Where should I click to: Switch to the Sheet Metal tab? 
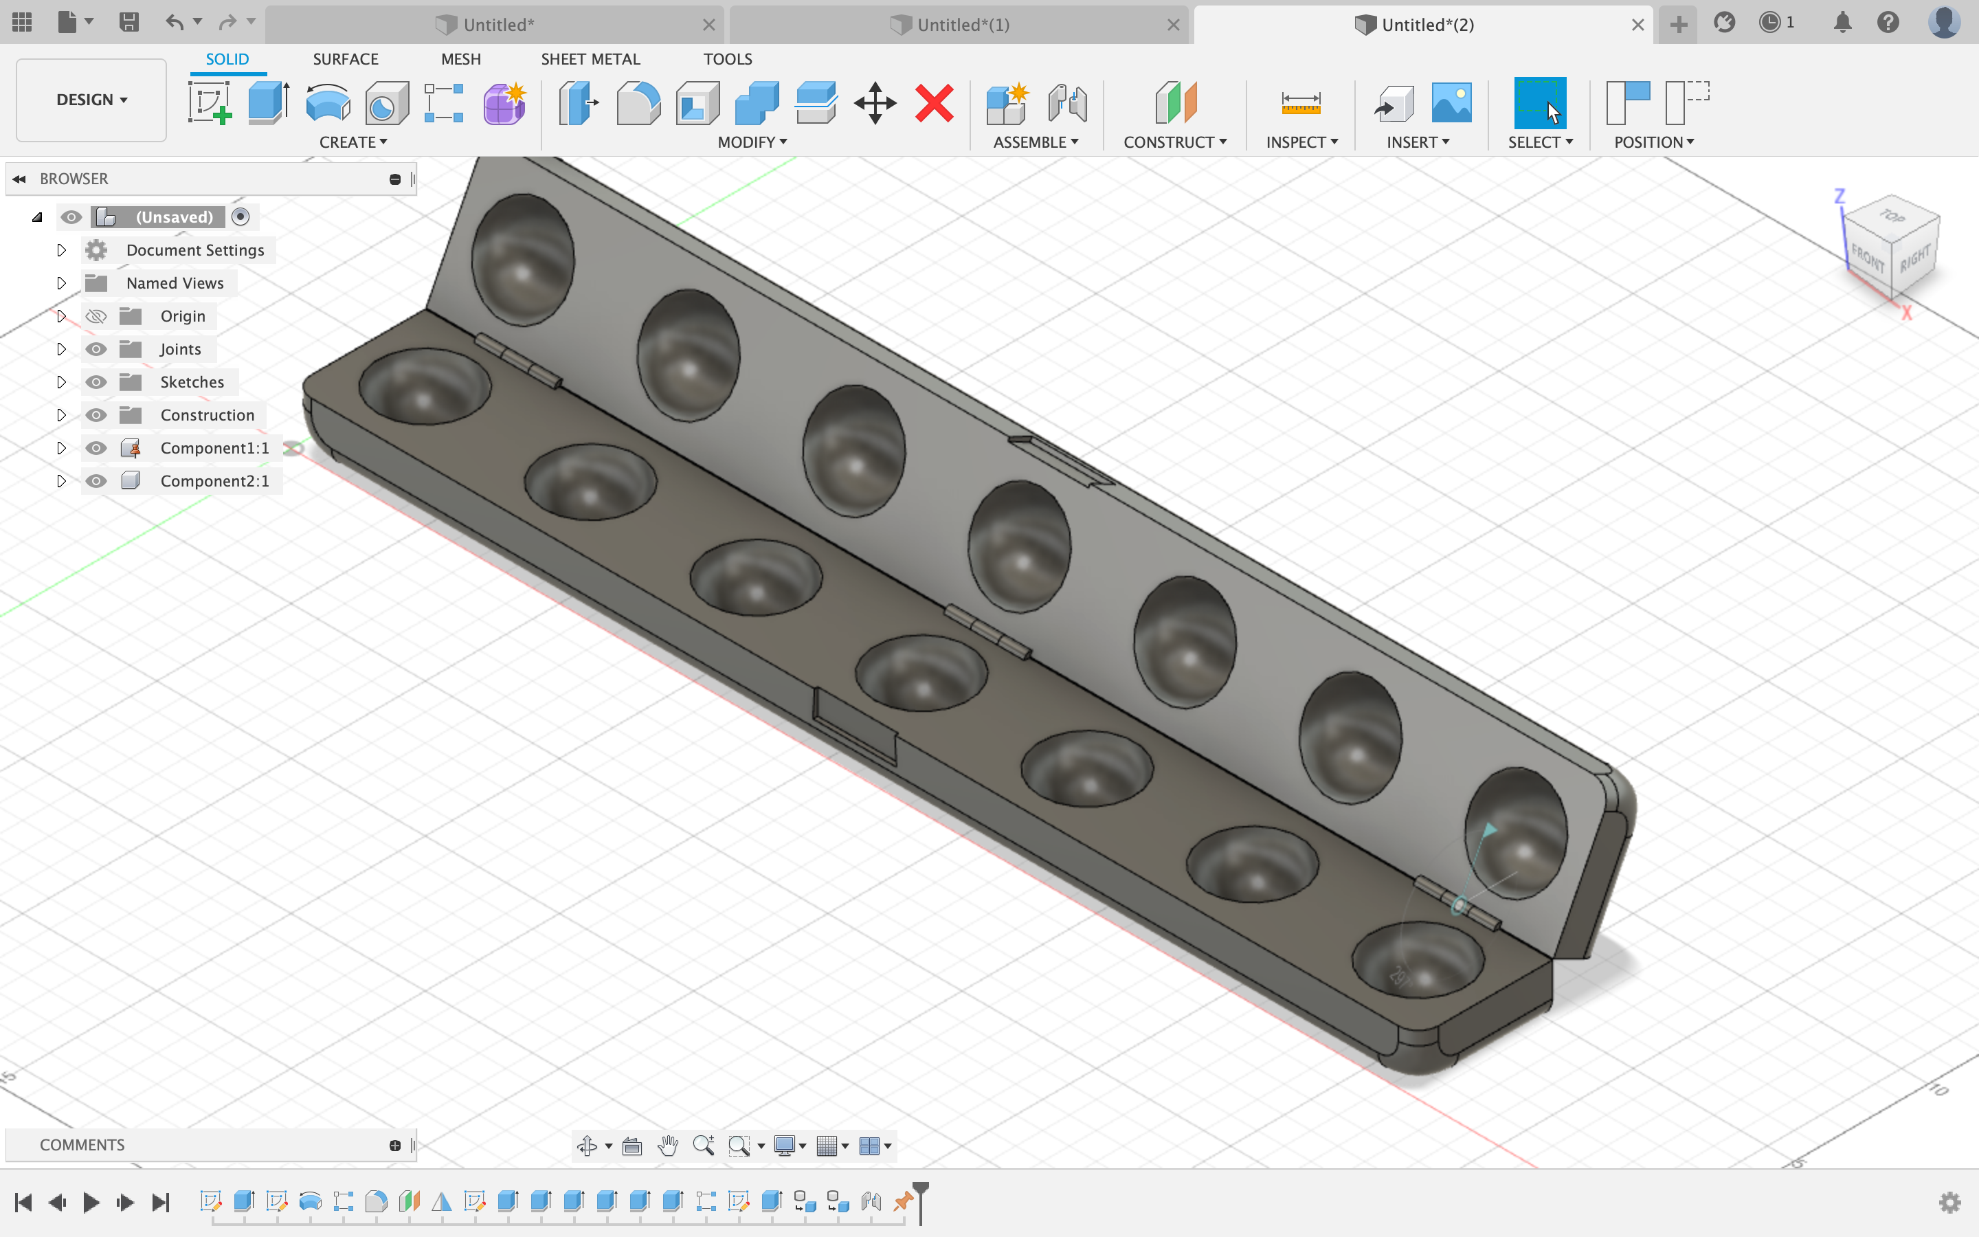(x=590, y=58)
